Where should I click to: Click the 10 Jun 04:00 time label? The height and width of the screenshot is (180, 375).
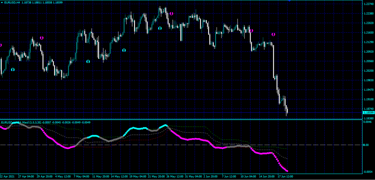pyautogui.click(x=248, y=177)
